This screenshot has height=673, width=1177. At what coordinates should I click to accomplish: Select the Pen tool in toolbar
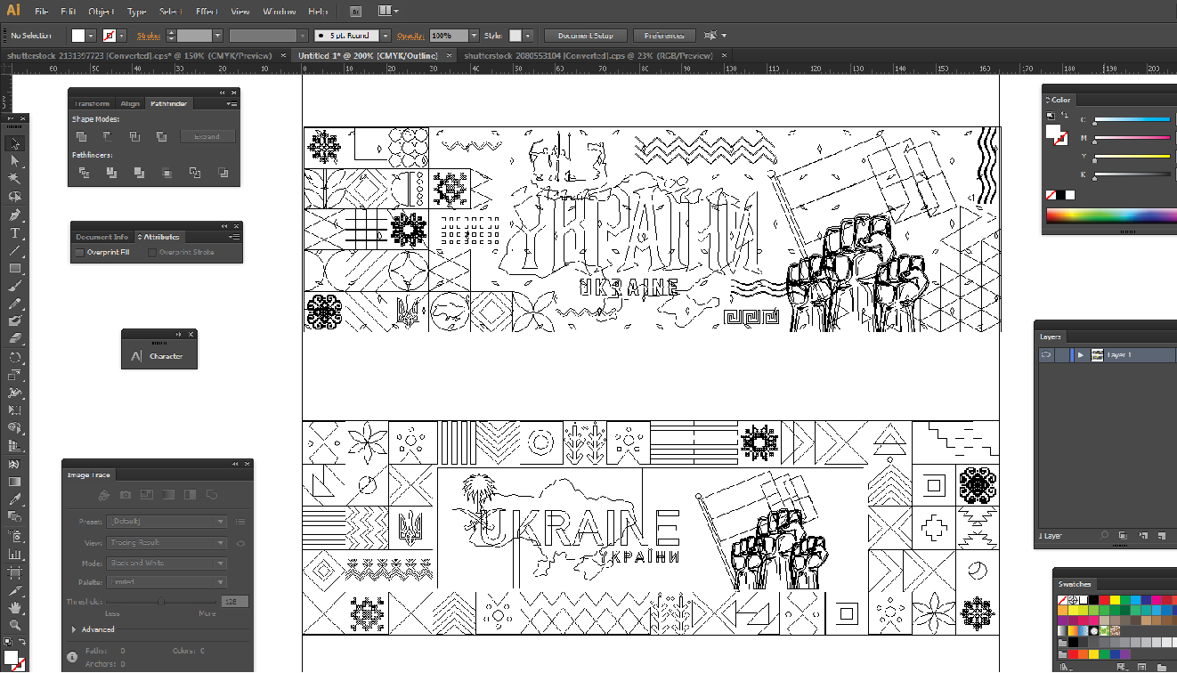click(x=15, y=215)
